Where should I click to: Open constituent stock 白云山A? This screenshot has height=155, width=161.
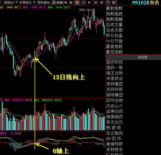[x=115, y=106]
